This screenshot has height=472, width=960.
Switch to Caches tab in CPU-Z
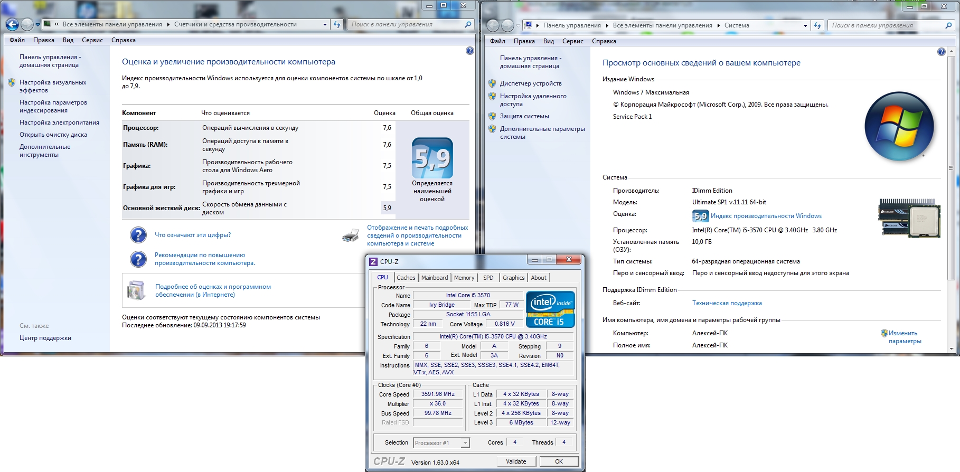406,278
